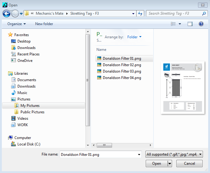
Task: Open the view options dropdown arrow
Action: 180,24
